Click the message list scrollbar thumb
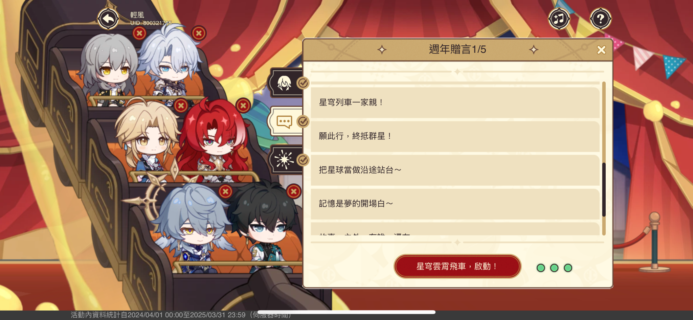693x320 pixels. (604, 189)
